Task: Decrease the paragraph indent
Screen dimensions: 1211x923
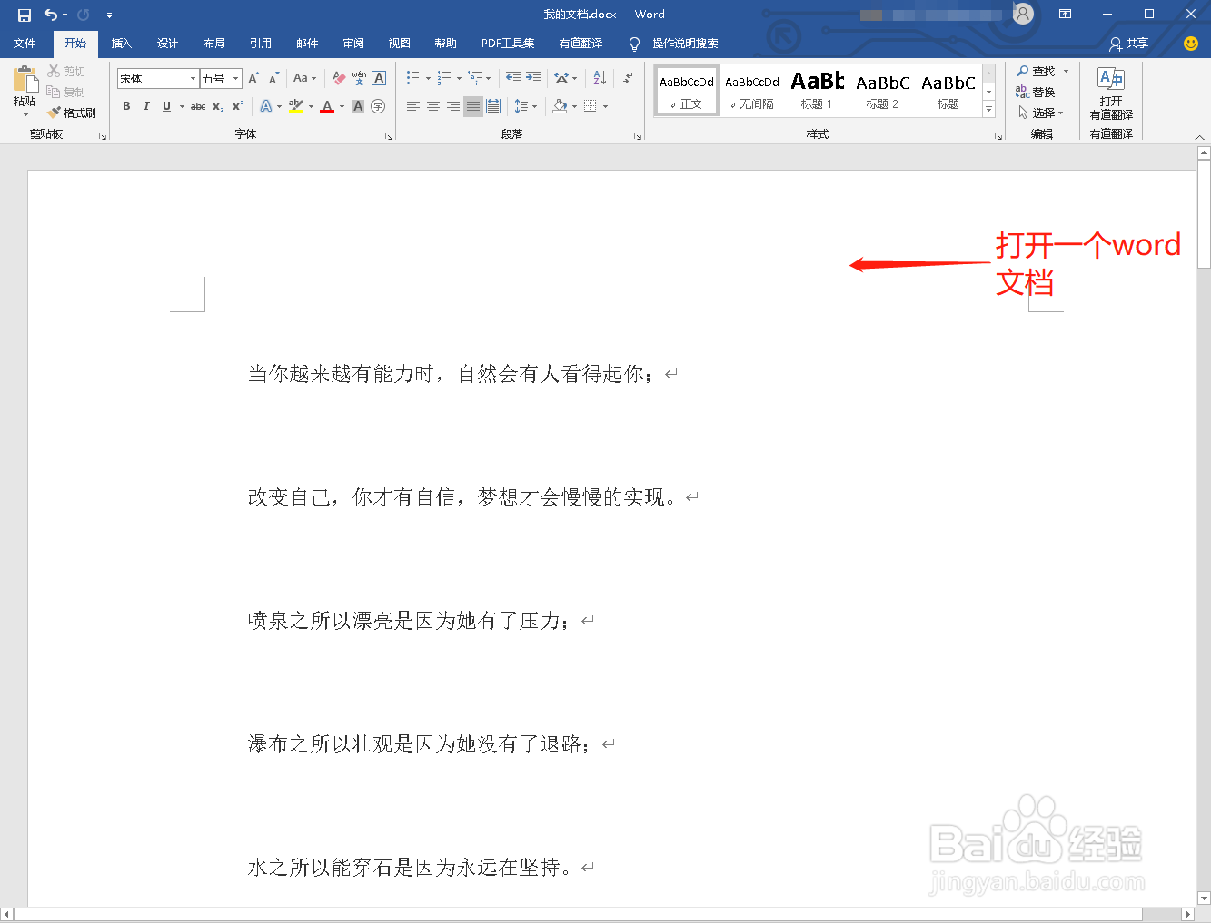Action: (x=513, y=78)
